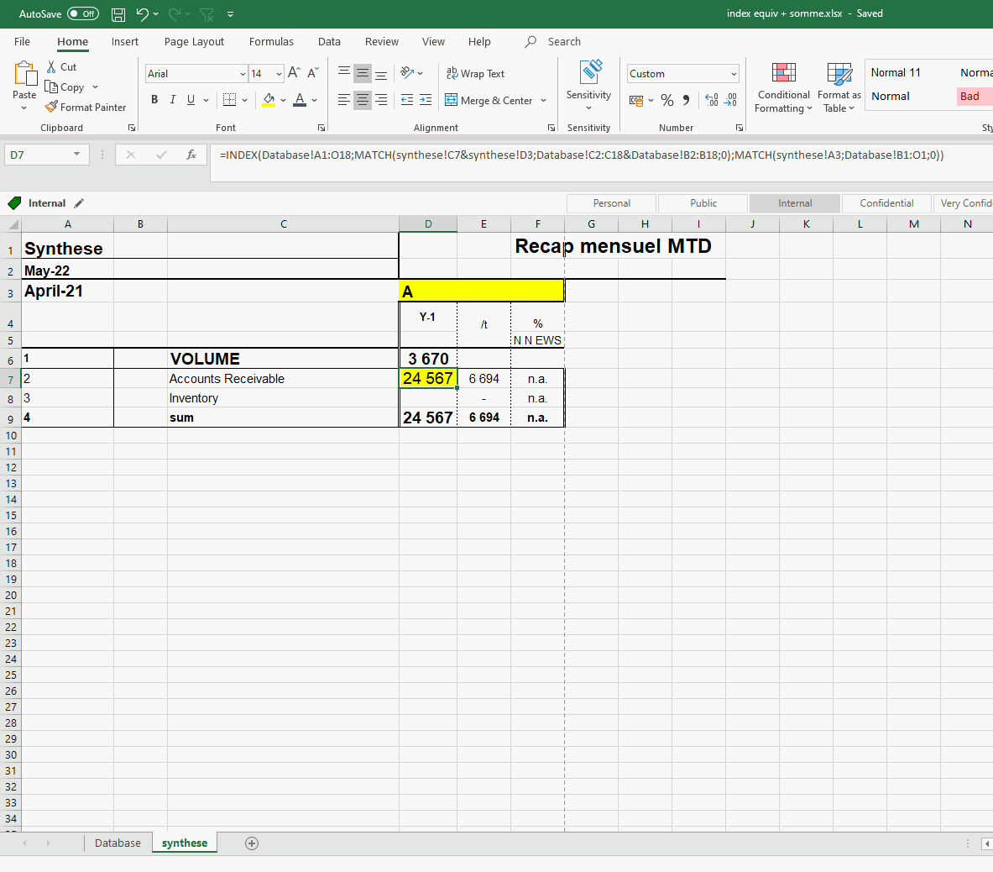The height and width of the screenshot is (872, 993).
Task: Open the Formulas ribbon tab
Action: [x=271, y=42]
